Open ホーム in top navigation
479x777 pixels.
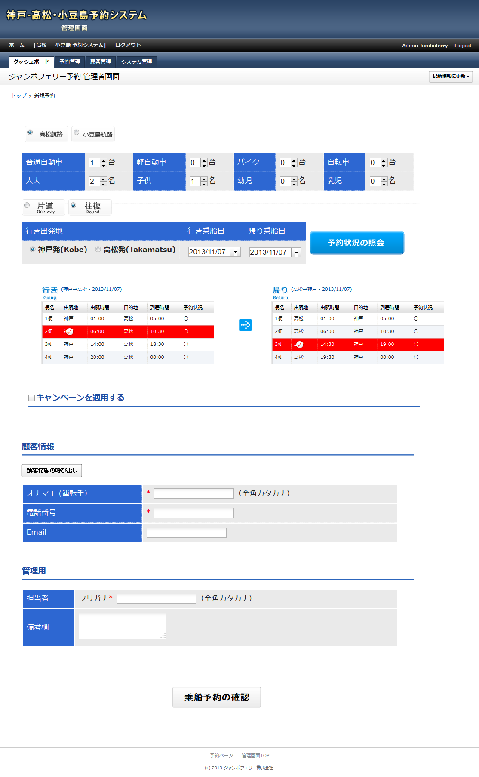pos(17,45)
